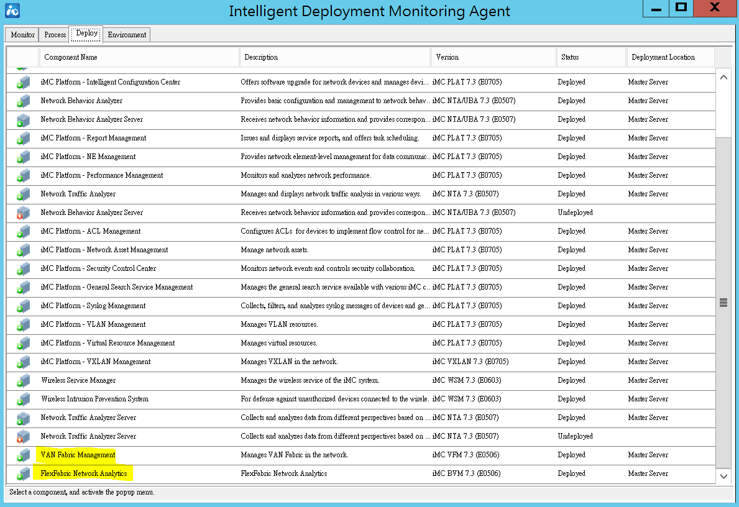Click Deployed status of Report Management row
739x507 pixels.
(572, 138)
